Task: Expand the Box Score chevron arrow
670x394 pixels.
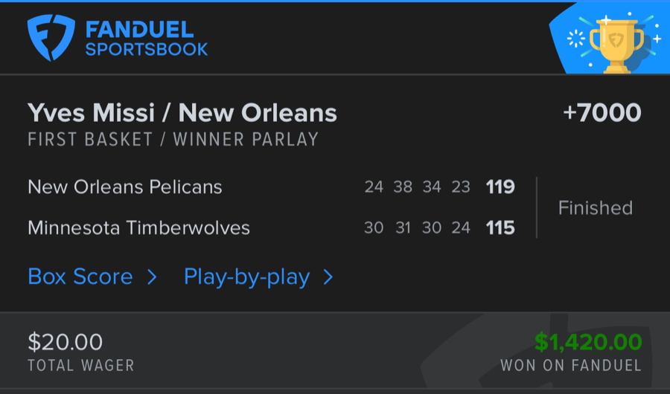Action: point(152,277)
